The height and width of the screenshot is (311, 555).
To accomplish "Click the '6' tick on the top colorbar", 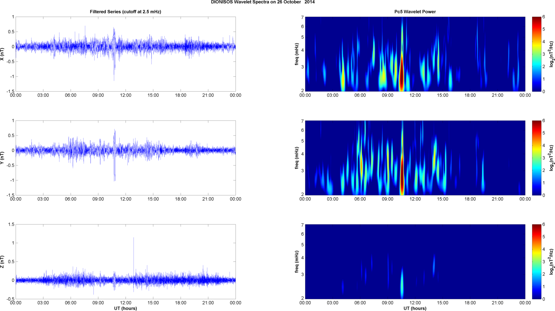I will tap(544, 17).
